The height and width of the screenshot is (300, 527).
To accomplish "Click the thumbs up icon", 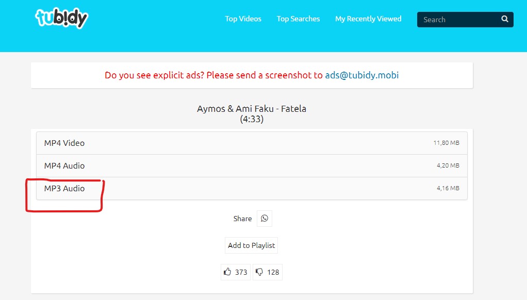I will [227, 272].
